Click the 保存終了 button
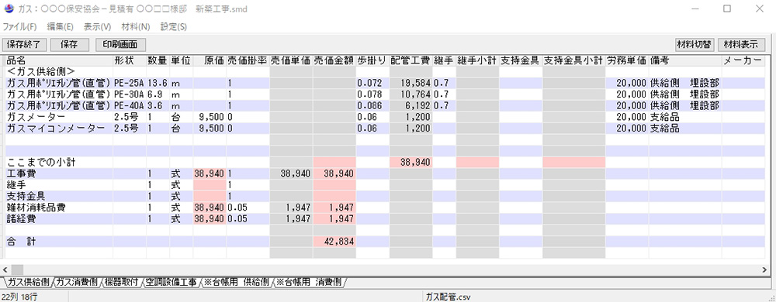Viewport: 776px width, 302px height. [25, 44]
